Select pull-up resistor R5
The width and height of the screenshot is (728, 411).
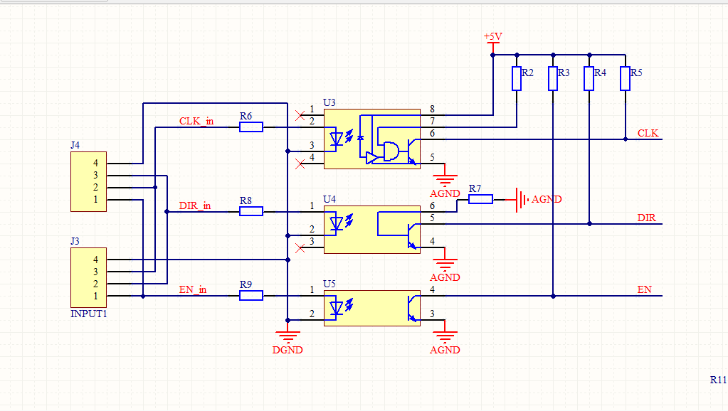point(626,78)
